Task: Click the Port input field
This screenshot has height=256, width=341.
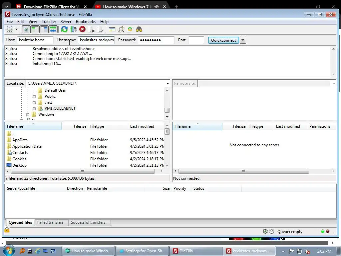Action: (196, 40)
